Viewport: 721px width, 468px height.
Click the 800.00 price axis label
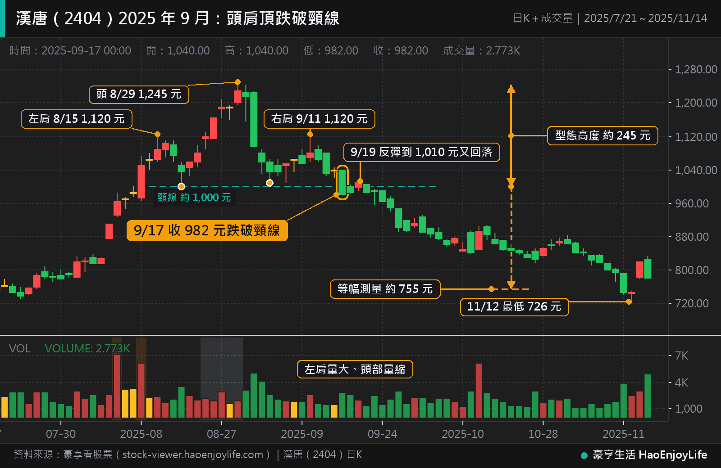point(692,270)
